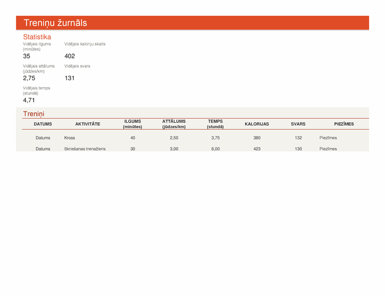Screen dimensions: 385x296
Task: Select the average pace value 4,71
Action: click(29, 100)
